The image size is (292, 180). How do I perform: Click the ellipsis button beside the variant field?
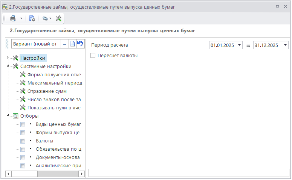tap(64, 44)
